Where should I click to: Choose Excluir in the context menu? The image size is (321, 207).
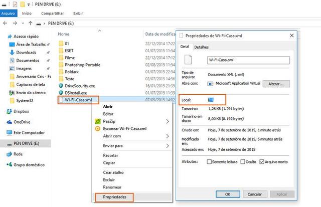tap(109, 180)
